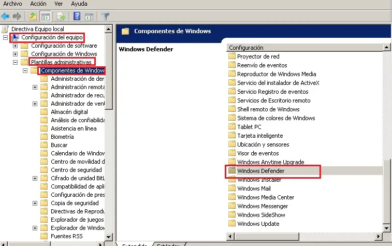Screen dimensions: 392x246
Task: Click folder icon of Centro de seguridad
Action: click(x=44, y=170)
